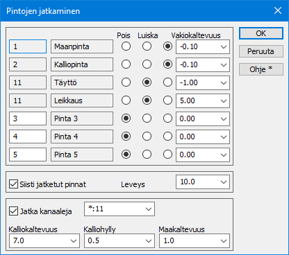
Task: Cancel with the Peruuta button
Action: (261, 51)
